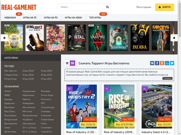Open the Игры на PS menu
Viewport: 181px width, 135px height.
tap(51, 18)
